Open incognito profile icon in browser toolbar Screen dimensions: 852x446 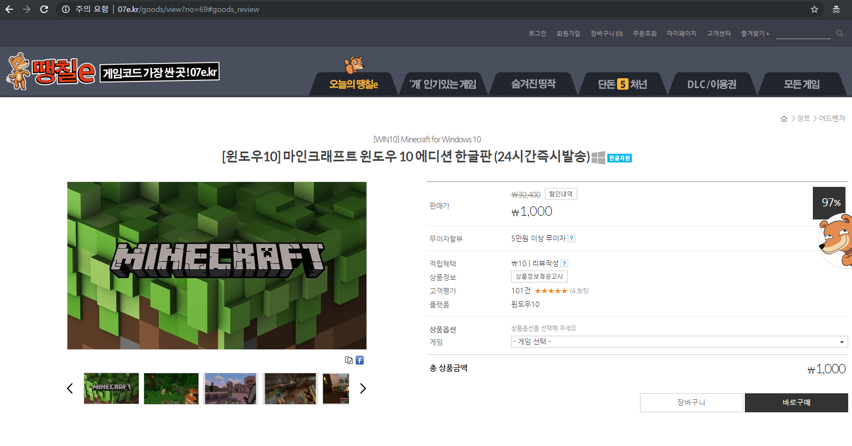coord(836,9)
